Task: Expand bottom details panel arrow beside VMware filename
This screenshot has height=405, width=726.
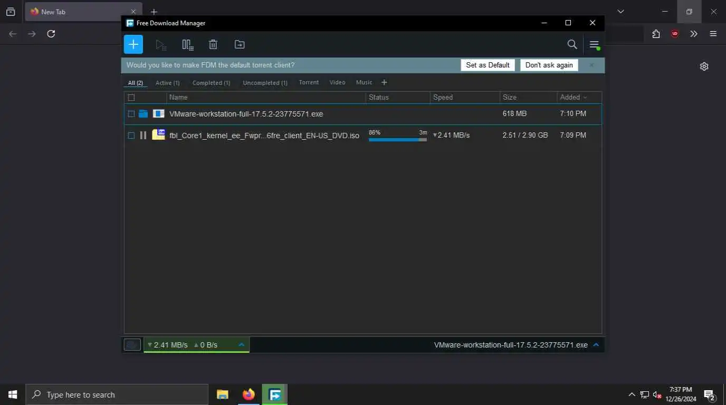Action: click(x=596, y=345)
